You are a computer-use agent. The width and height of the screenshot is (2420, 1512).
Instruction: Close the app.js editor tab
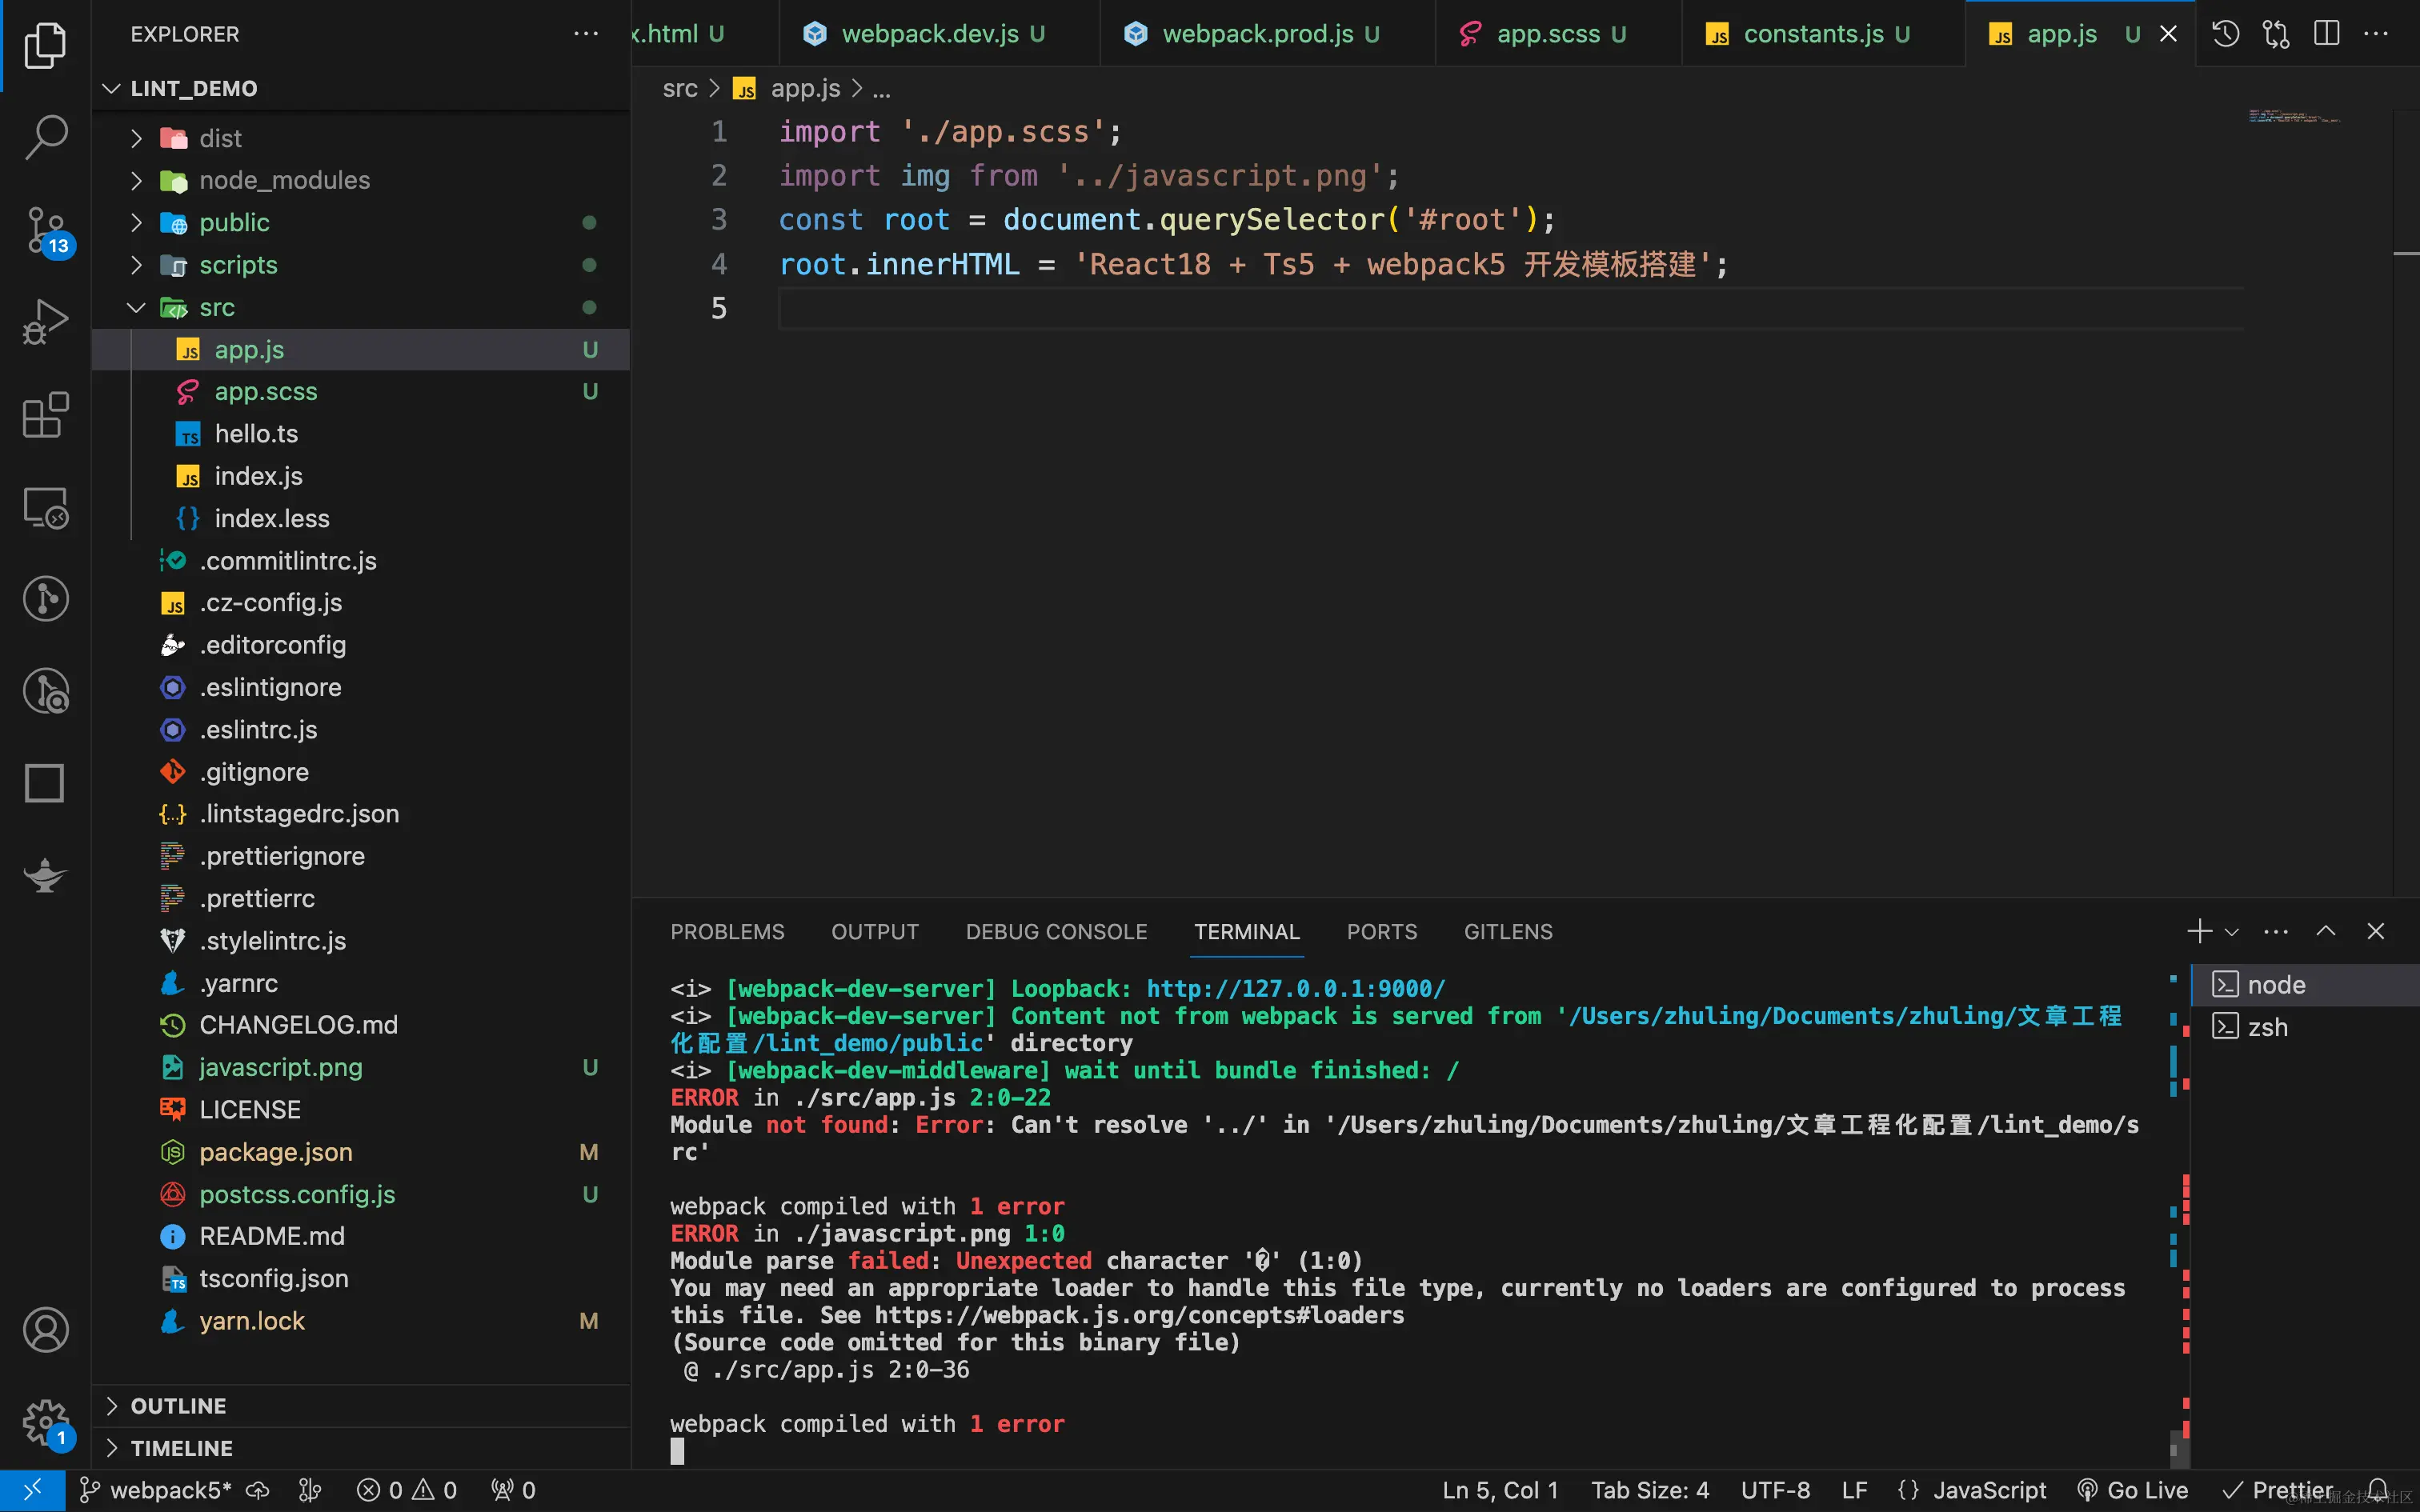click(x=2168, y=34)
